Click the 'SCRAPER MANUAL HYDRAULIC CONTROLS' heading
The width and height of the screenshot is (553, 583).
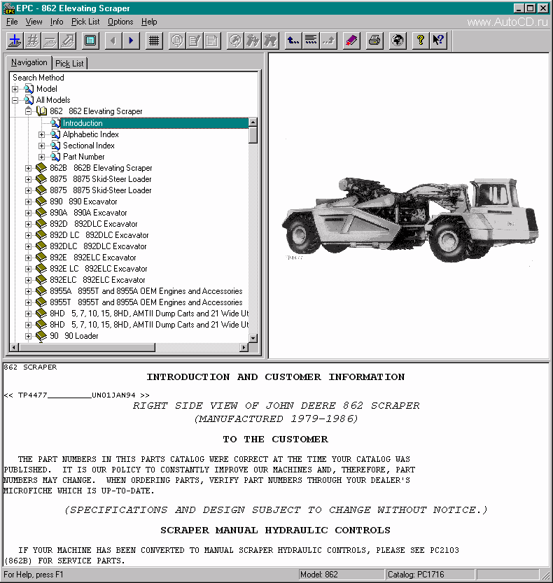[276, 531]
